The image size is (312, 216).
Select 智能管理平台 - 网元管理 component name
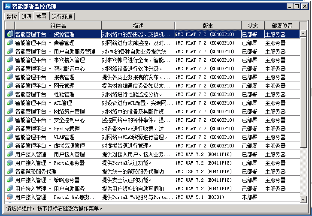point(45,86)
